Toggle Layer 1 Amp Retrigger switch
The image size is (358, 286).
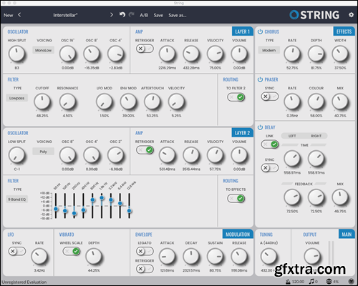coord(145,49)
